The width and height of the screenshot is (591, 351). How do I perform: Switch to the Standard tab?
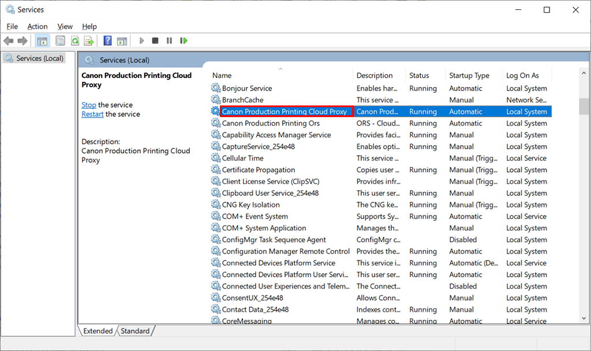pos(135,331)
